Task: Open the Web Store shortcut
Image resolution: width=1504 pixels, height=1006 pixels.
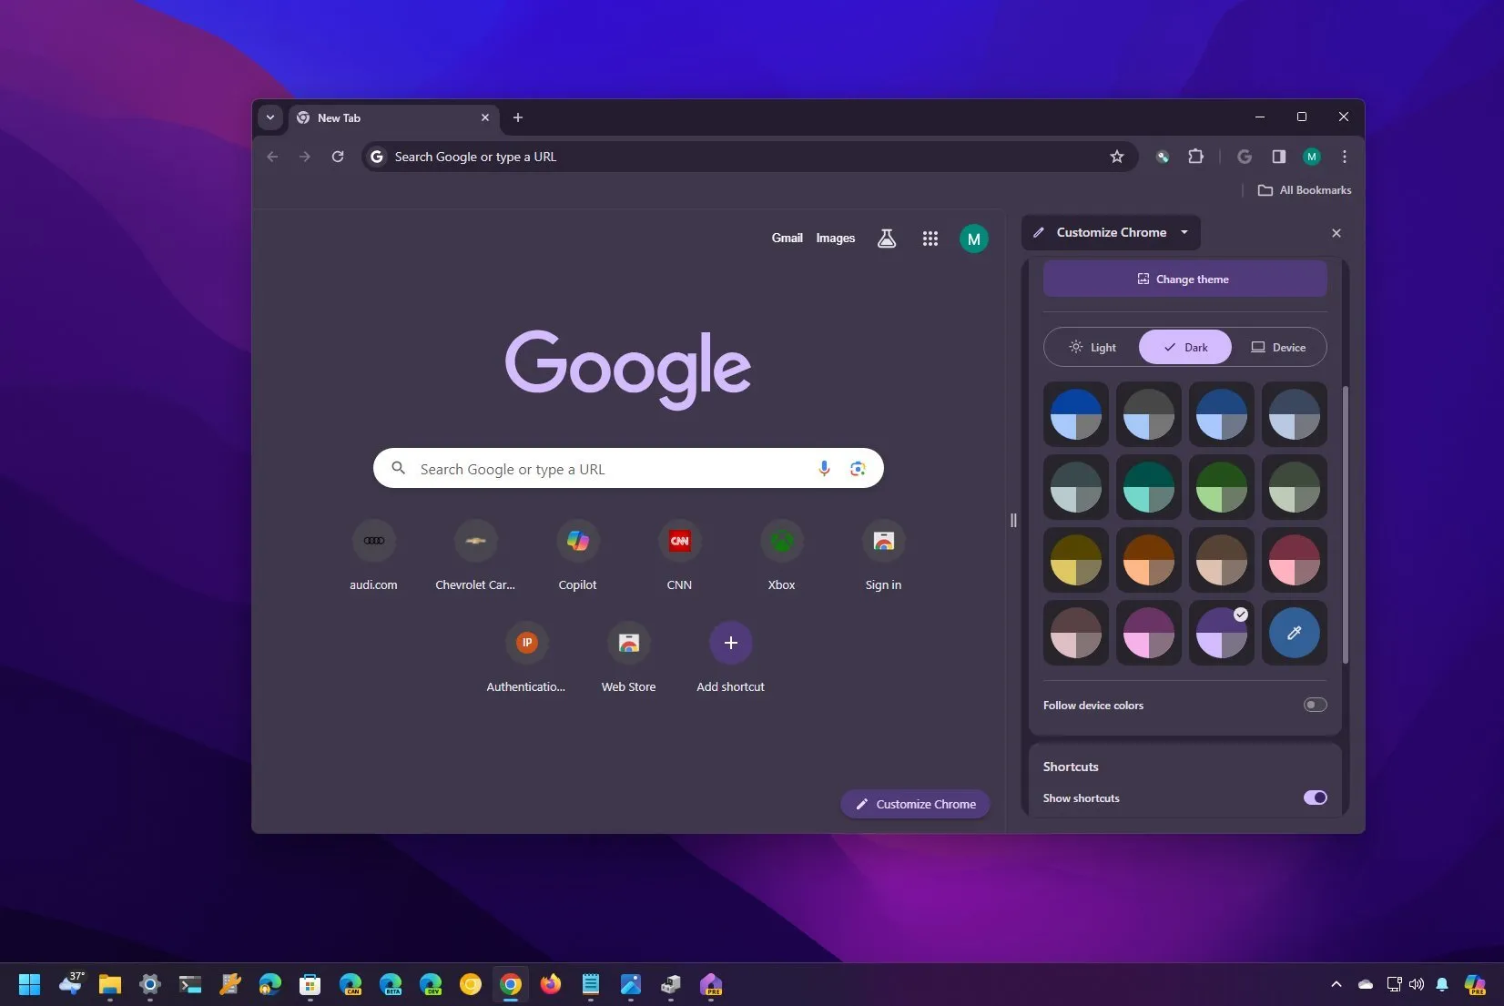Action: (629, 657)
